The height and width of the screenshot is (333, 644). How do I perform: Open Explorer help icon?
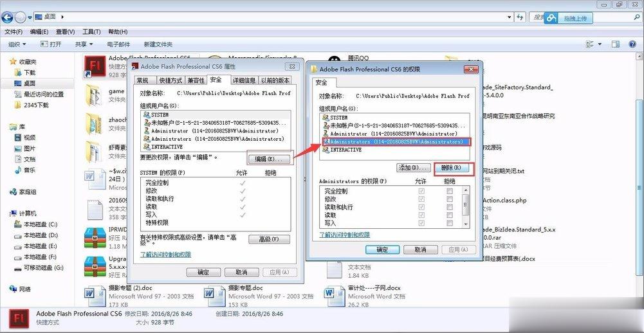[633, 44]
